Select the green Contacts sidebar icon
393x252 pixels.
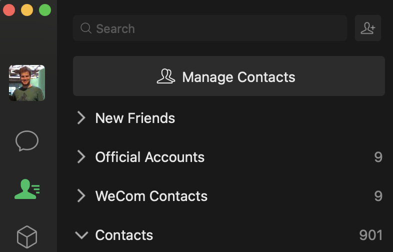(x=27, y=188)
